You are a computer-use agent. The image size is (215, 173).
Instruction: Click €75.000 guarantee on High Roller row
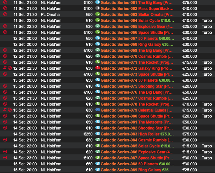coord(190,134)
